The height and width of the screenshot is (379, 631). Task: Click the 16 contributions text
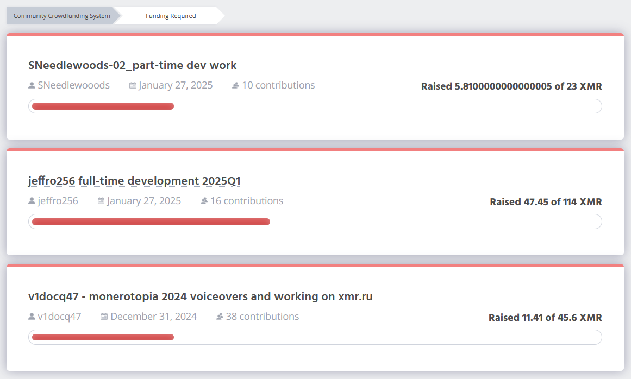point(247,201)
